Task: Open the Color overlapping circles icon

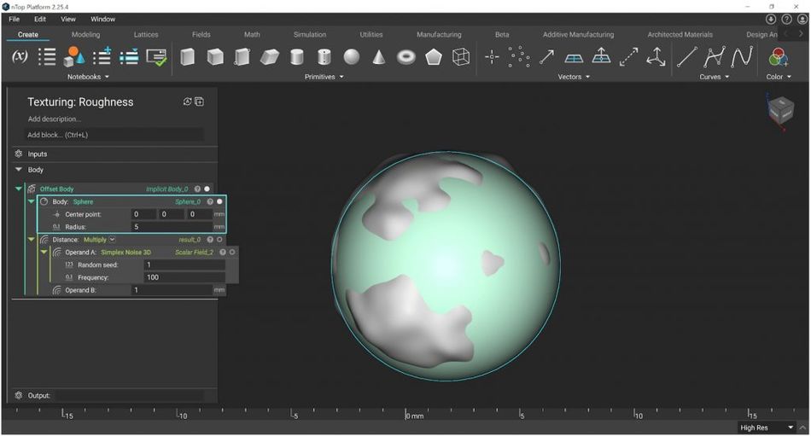Action: tap(779, 56)
